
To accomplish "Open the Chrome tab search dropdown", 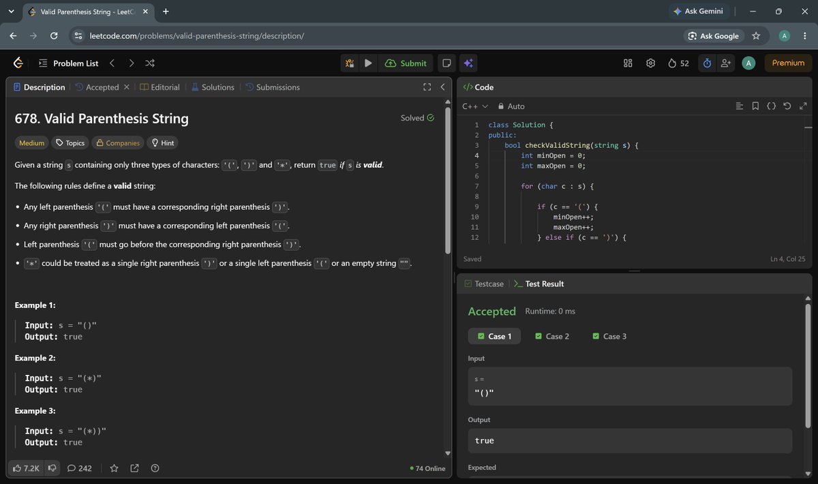I will point(11,12).
